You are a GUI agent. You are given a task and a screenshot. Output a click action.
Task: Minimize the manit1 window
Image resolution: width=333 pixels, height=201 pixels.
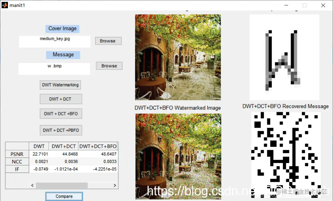286,5
